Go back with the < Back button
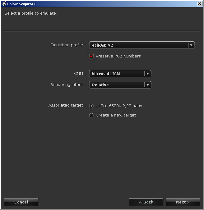The height and width of the screenshot is (210, 204). [146, 202]
